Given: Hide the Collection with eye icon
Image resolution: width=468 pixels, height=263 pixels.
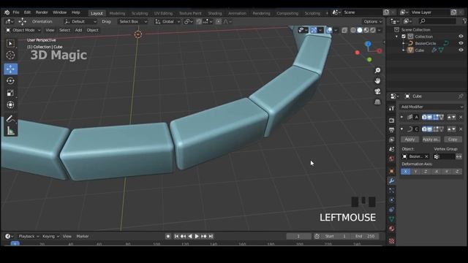Looking at the screenshot, I should coord(461,37).
